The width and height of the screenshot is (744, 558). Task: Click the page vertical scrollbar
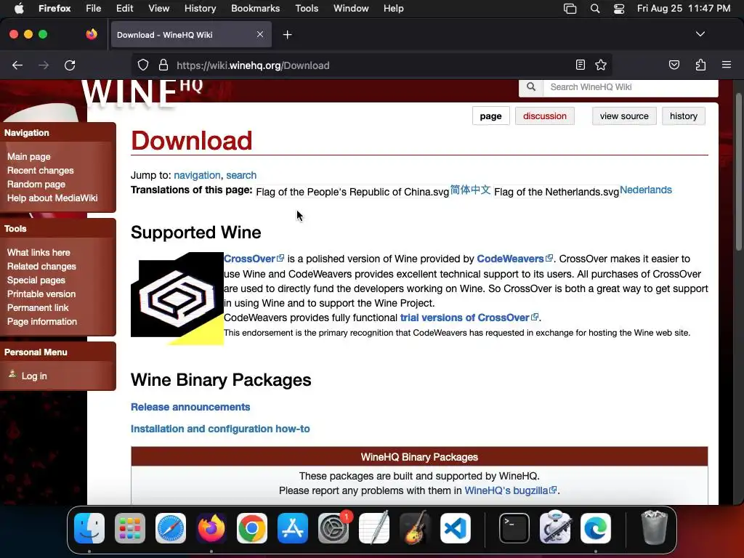(x=738, y=171)
